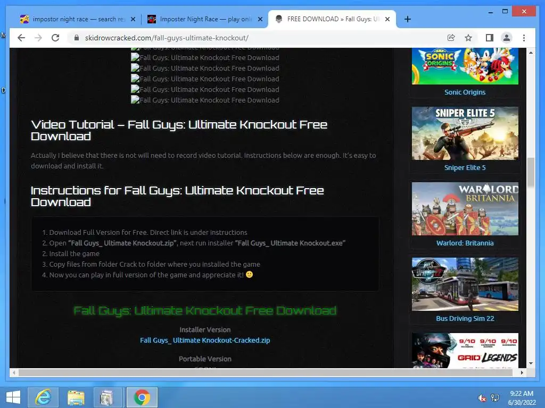Click the 'Installer Version' label
545x408 pixels.
click(x=205, y=329)
